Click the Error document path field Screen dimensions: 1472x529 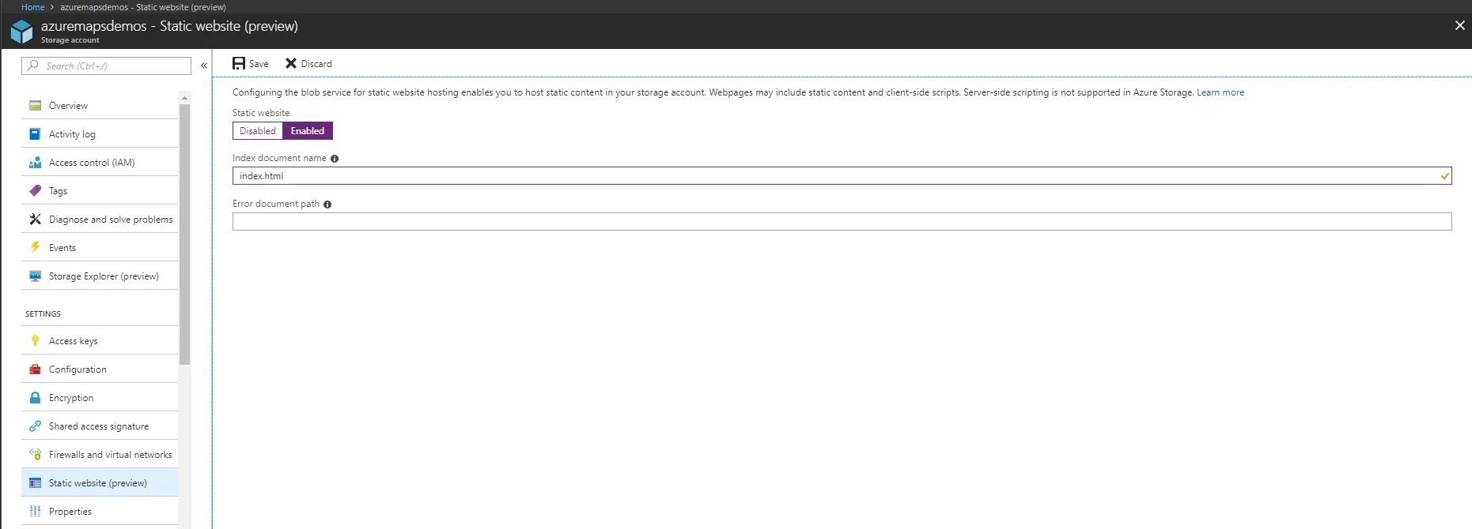click(842, 222)
